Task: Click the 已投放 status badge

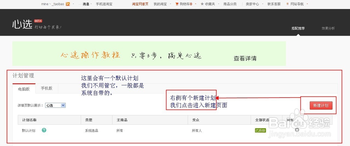Action: click(x=260, y=130)
